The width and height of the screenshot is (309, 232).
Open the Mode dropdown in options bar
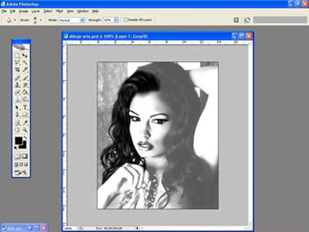tap(72, 20)
